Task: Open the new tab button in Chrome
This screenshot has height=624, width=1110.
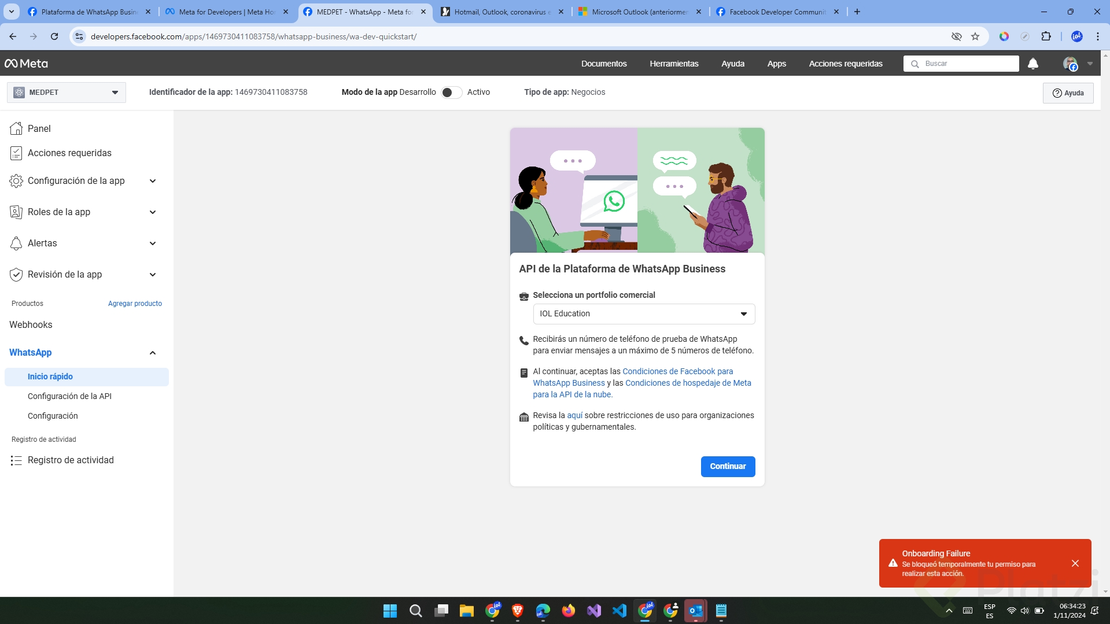Action: (x=857, y=12)
